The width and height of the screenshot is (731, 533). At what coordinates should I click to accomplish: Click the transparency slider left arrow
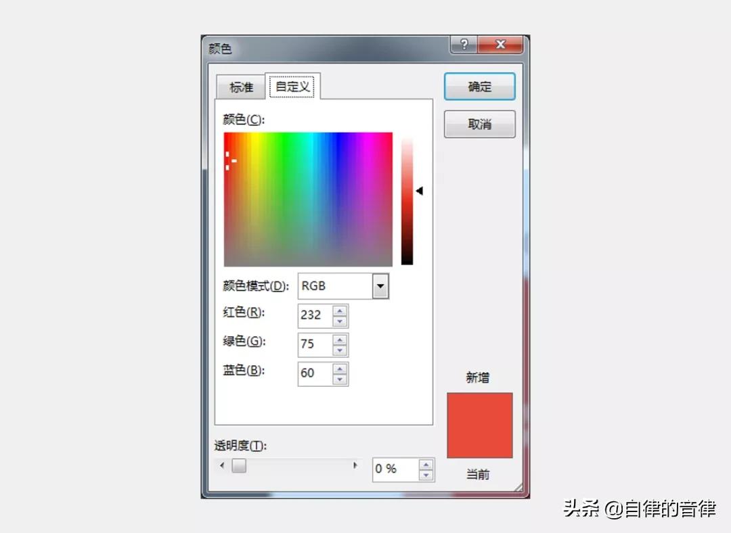click(222, 465)
